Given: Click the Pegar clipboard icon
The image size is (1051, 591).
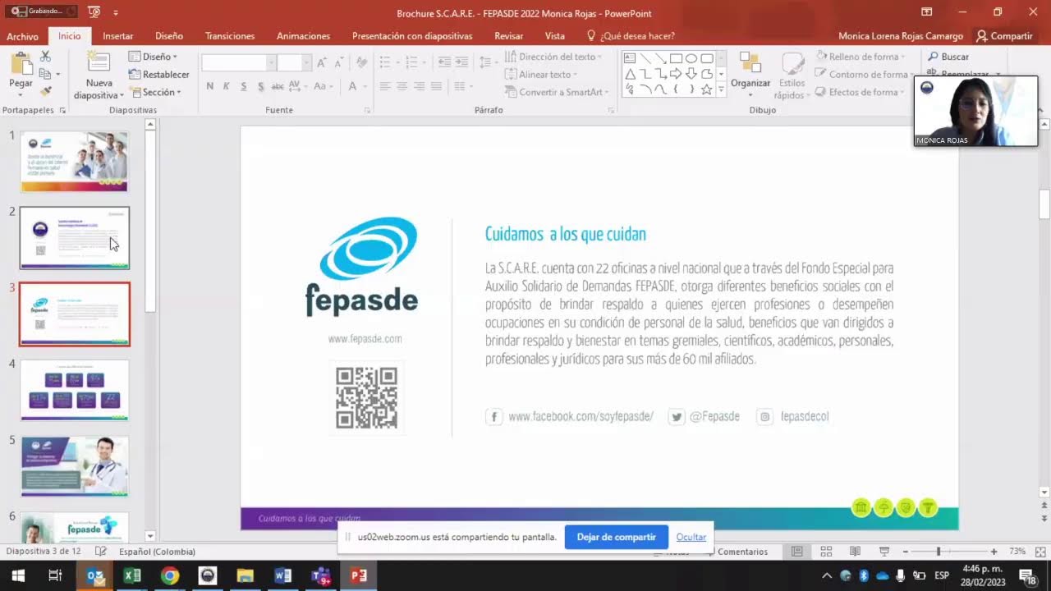Looking at the screenshot, I should (x=21, y=64).
